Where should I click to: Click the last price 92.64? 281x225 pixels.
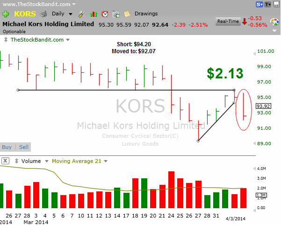160,25
